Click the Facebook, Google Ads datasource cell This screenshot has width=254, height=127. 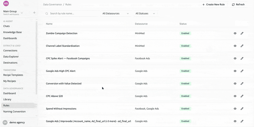[147, 109]
